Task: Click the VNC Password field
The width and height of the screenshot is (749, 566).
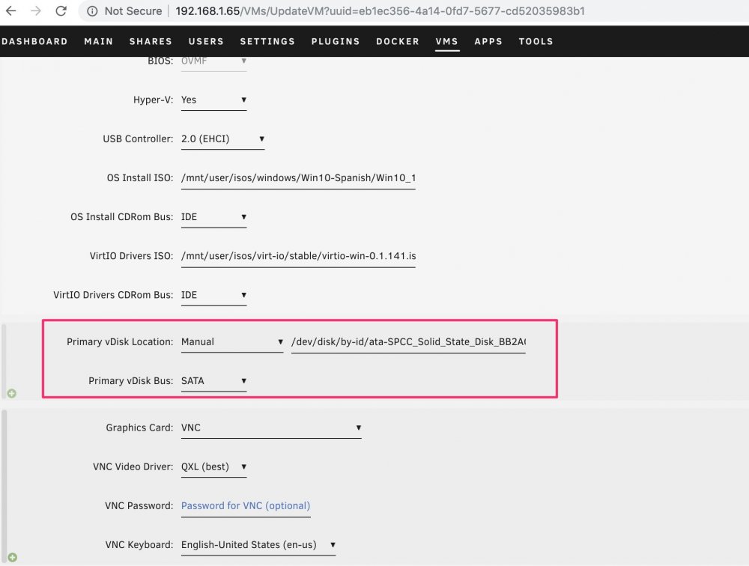Action: [x=246, y=506]
